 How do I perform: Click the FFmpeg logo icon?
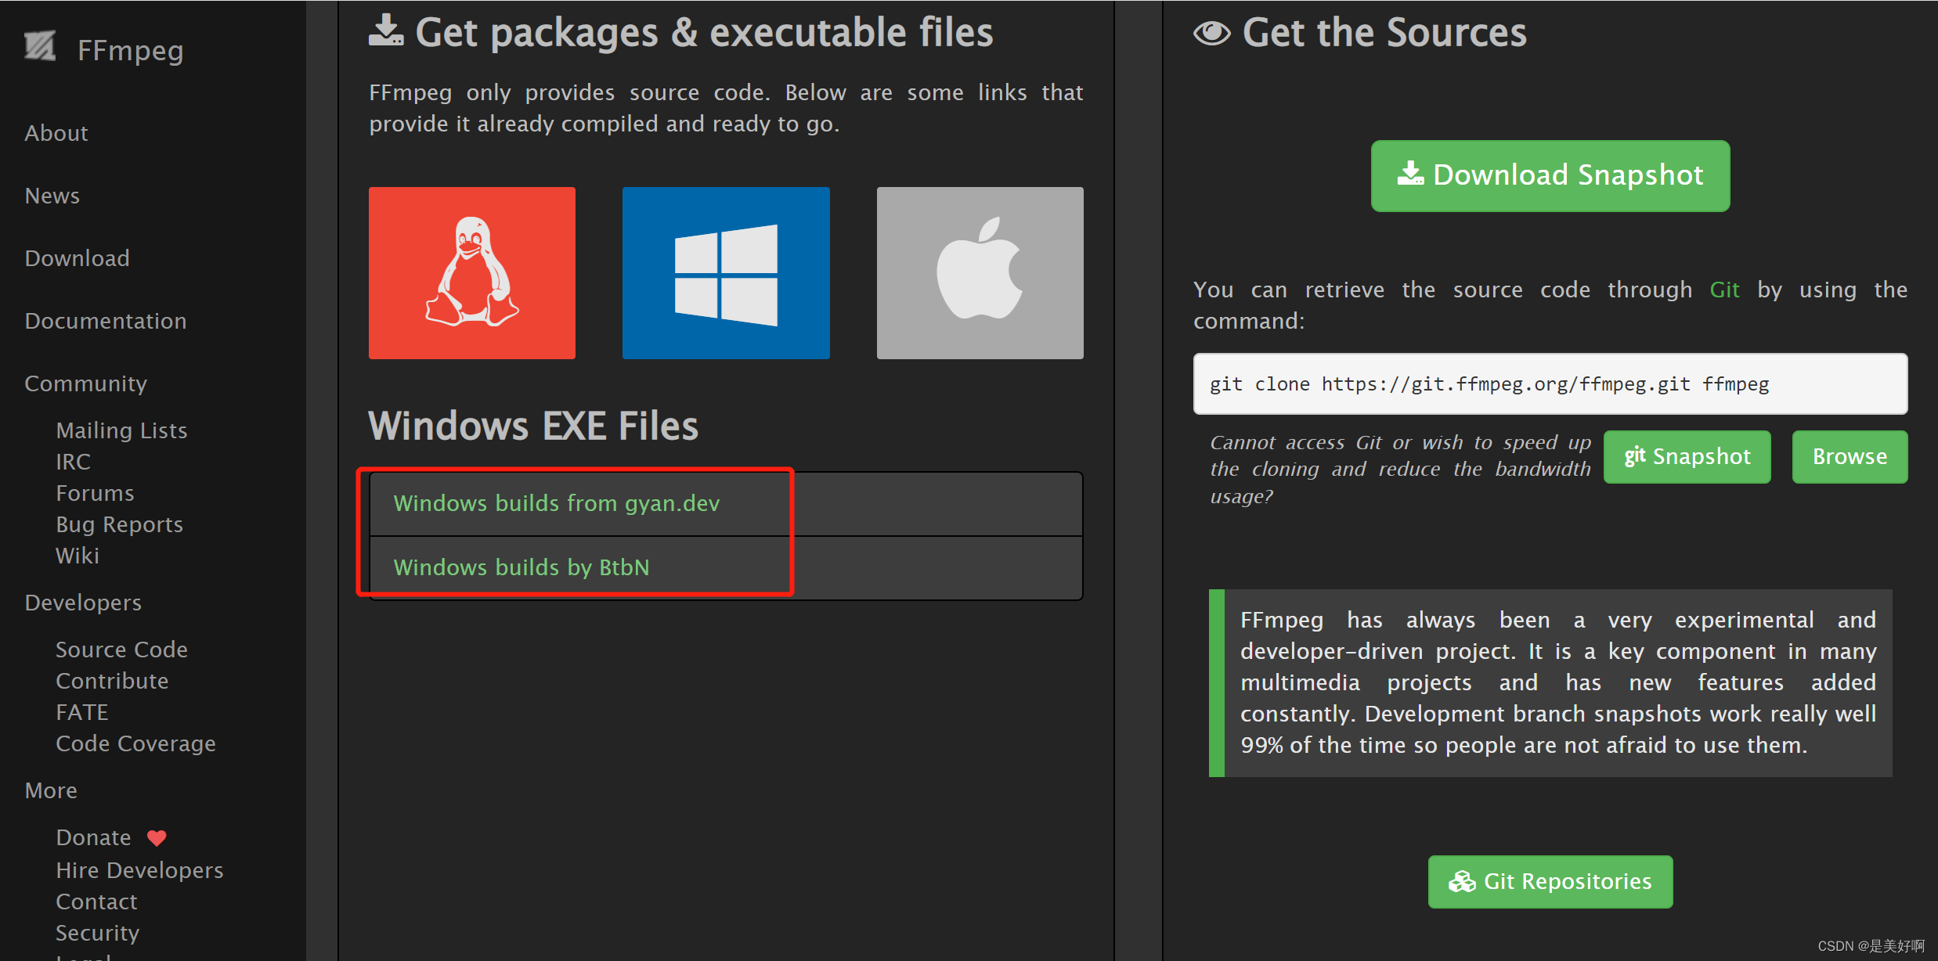pyautogui.click(x=39, y=47)
